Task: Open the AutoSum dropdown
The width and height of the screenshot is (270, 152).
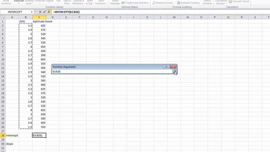Action: (19, 2)
